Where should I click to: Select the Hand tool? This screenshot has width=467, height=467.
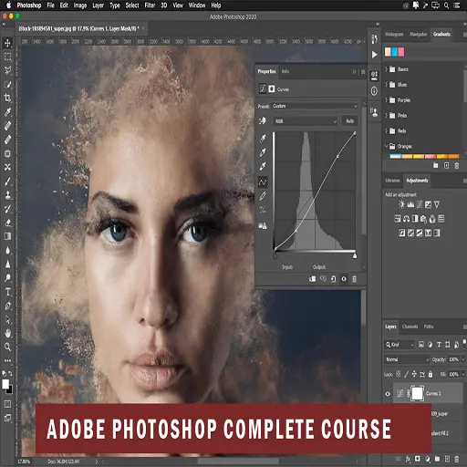(x=7, y=334)
